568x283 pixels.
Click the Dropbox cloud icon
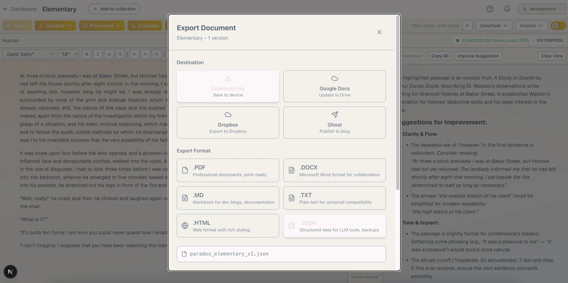tap(228, 115)
